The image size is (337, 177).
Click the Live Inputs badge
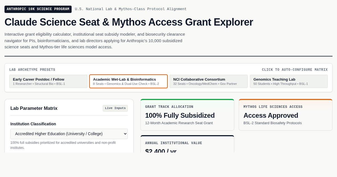(x=115, y=108)
